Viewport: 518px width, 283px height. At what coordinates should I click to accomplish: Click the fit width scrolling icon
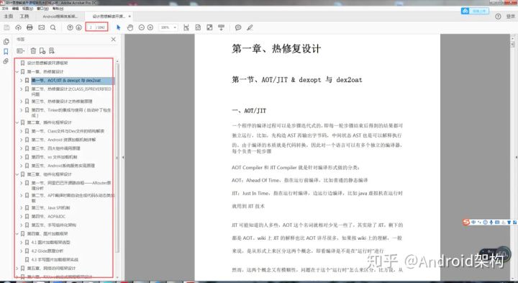(186, 28)
